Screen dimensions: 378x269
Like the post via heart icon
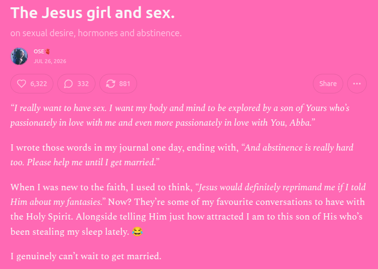pos(22,84)
